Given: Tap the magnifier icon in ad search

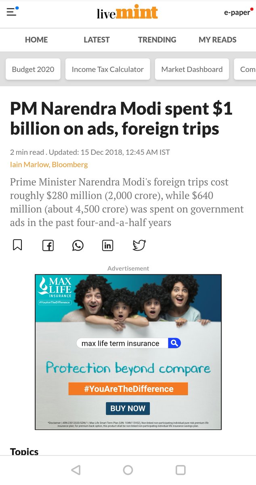Looking at the screenshot, I should tap(174, 343).
